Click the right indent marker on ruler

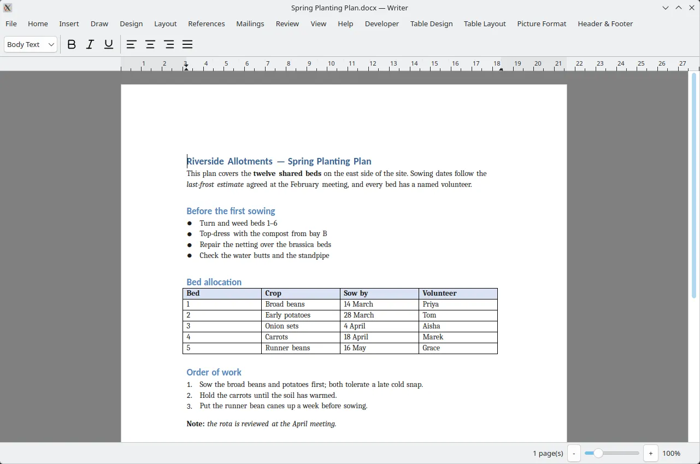coord(501,69)
